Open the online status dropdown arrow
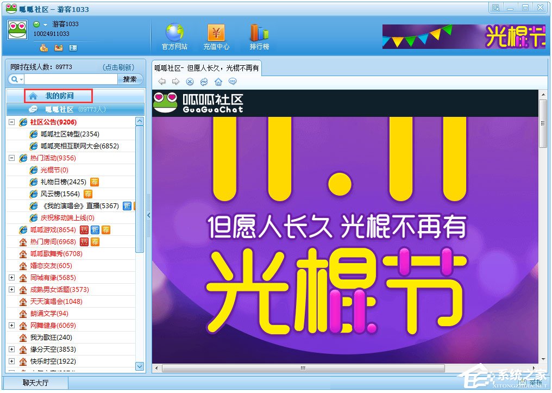Screen dimensions: 552x393 (x=46, y=25)
